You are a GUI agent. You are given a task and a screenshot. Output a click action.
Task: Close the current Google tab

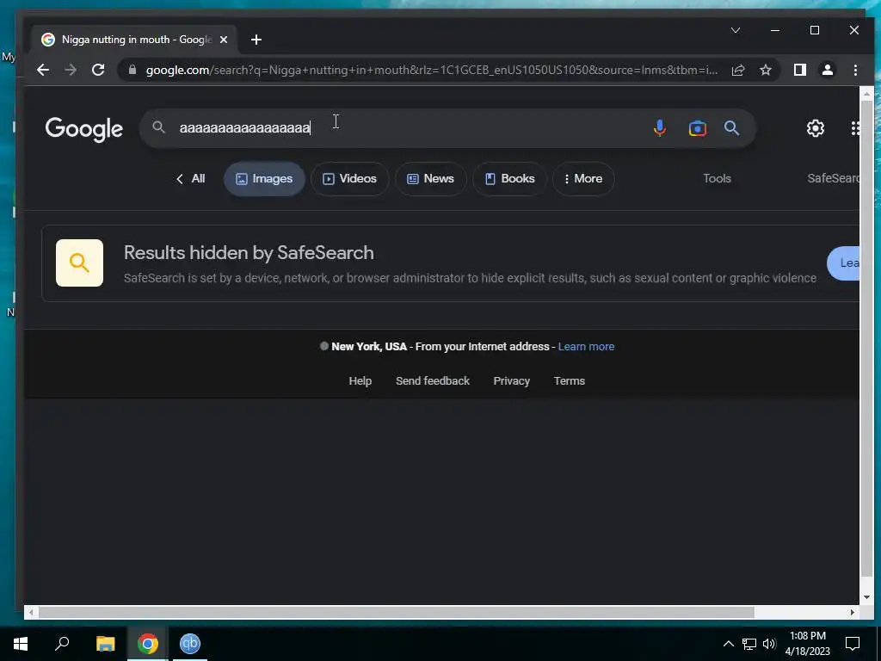tap(224, 40)
